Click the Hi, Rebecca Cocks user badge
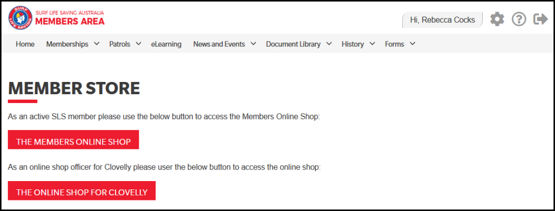The image size is (555, 211). [x=442, y=20]
